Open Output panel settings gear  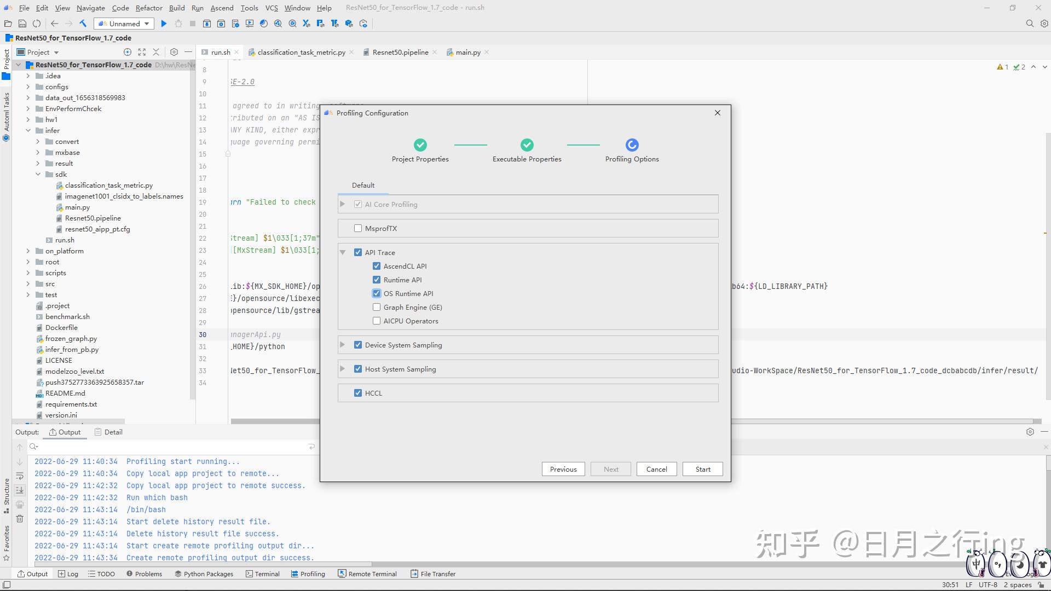point(1030,432)
